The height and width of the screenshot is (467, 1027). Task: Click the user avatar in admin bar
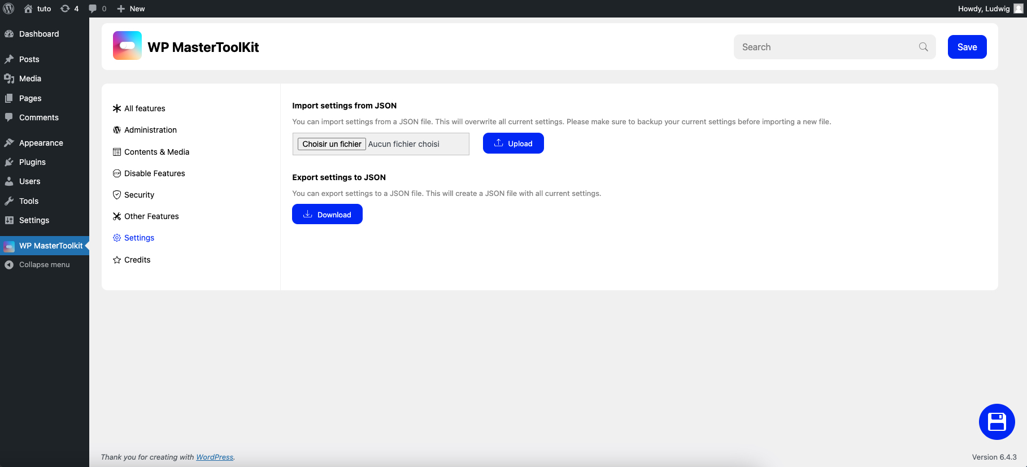coord(1018,8)
